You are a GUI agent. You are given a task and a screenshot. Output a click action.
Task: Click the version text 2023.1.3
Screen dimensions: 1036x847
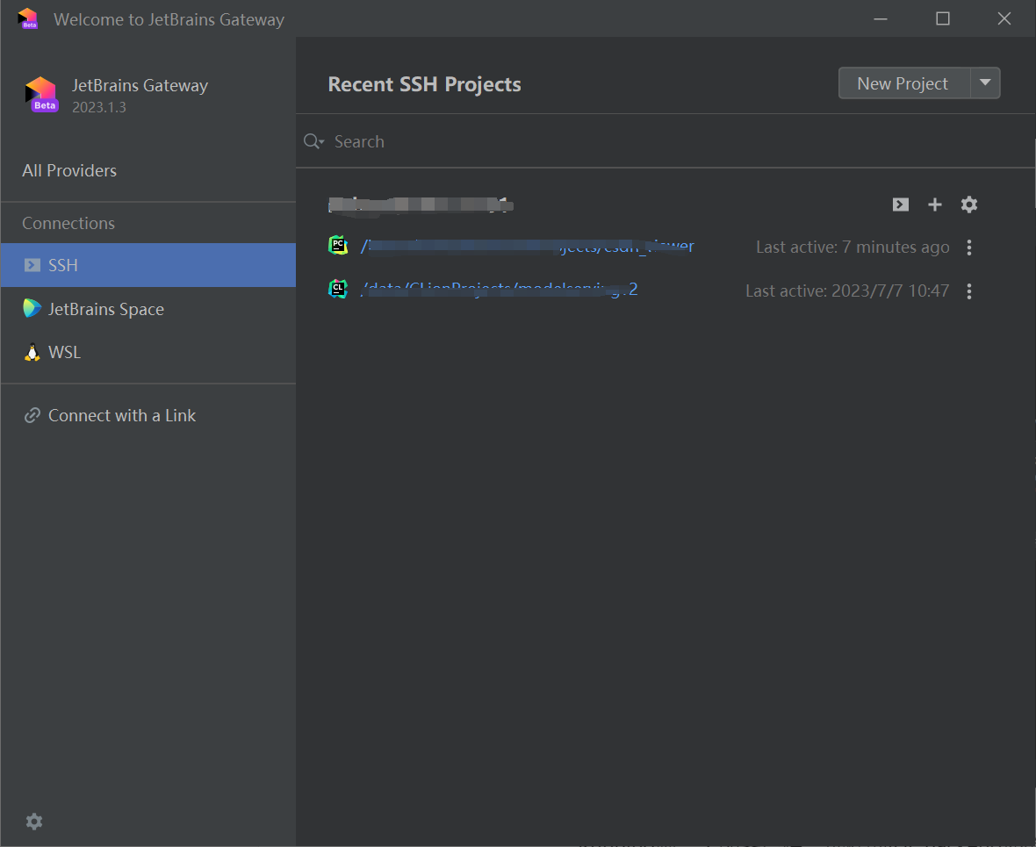coord(98,107)
